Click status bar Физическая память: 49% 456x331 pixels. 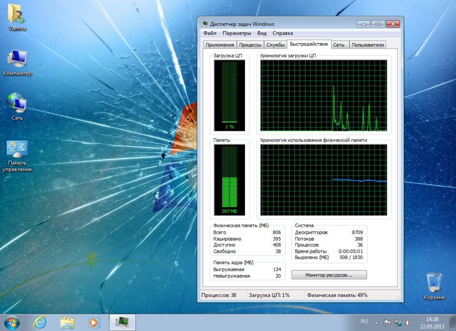pos(337,295)
